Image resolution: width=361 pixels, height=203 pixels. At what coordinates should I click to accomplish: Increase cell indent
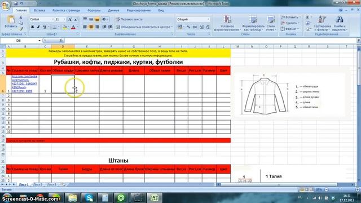coord(111,27)
